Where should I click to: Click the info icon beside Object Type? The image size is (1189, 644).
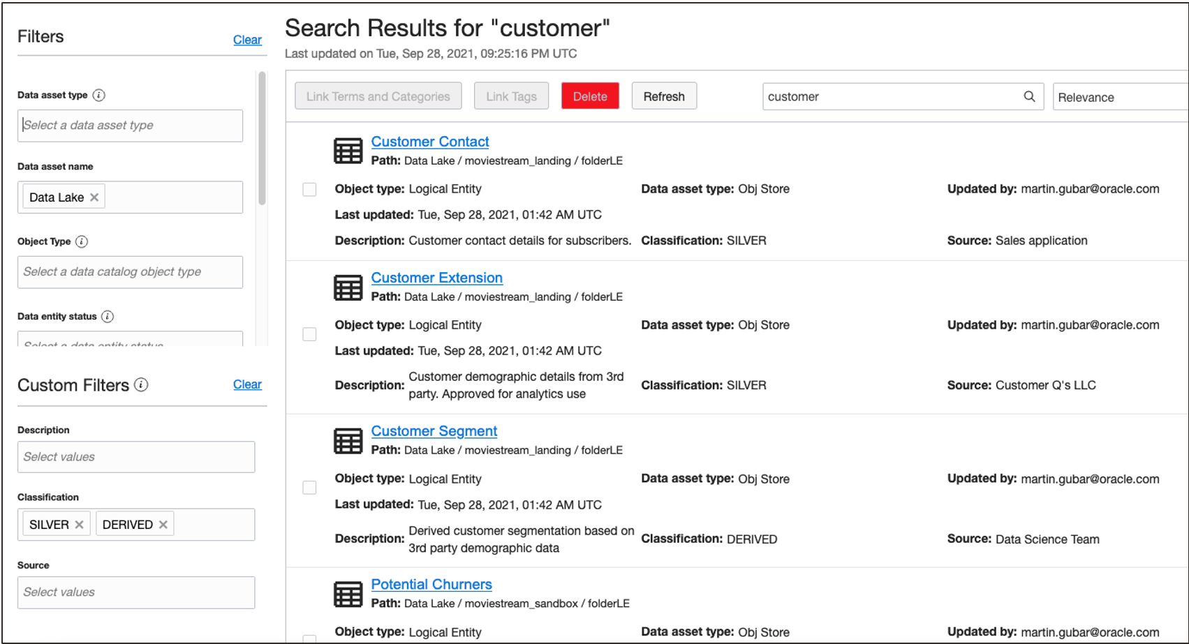[82, 242]
